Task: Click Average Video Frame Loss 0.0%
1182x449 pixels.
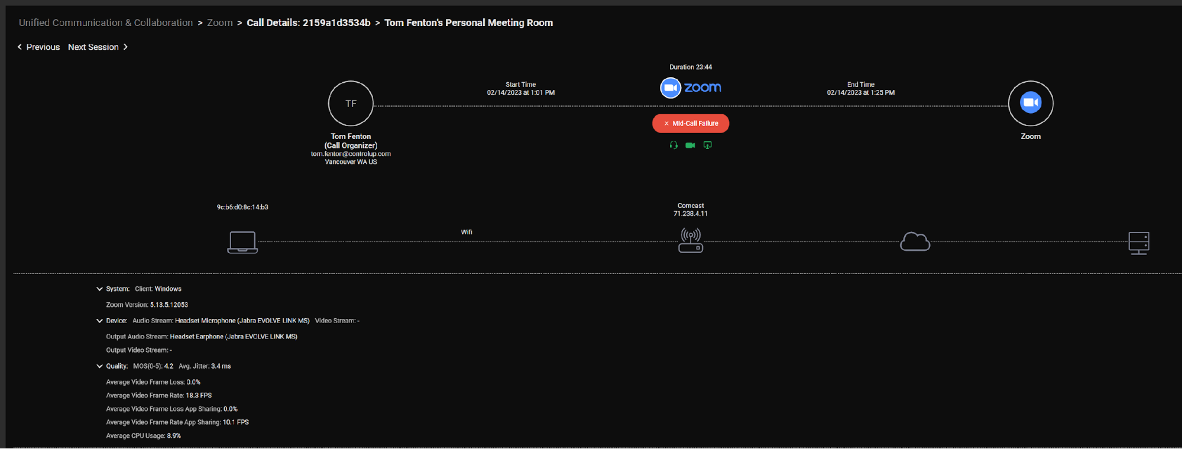Action: click(153, 382)
